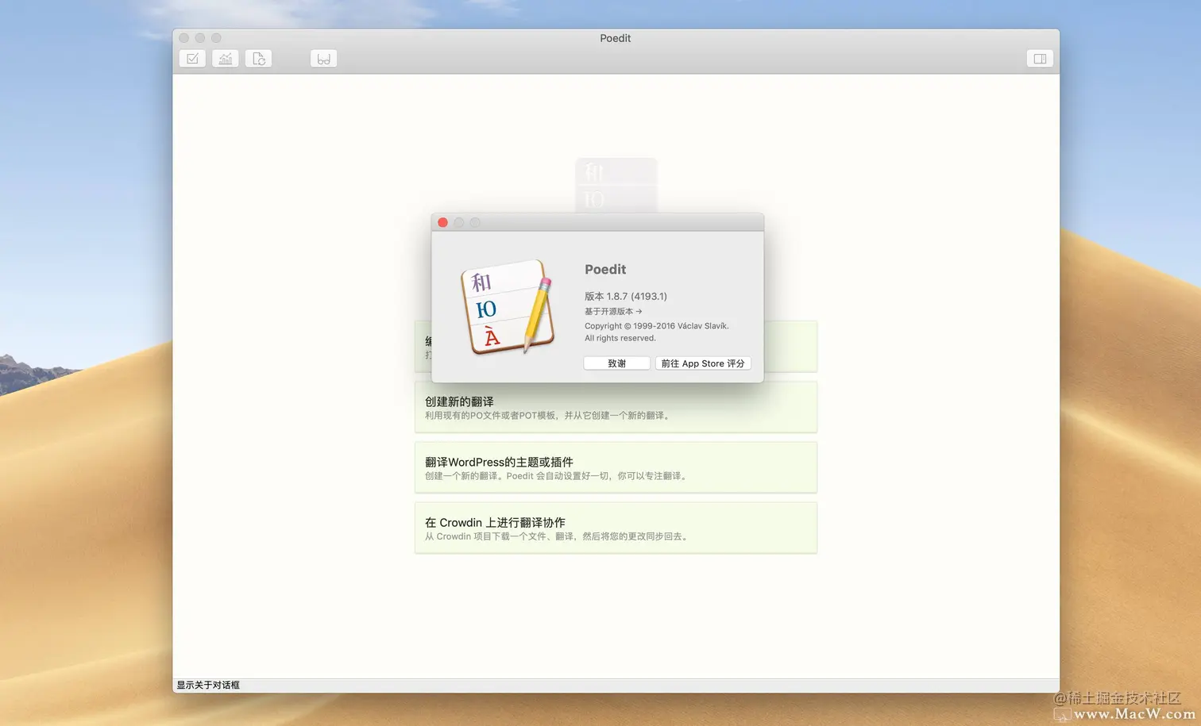Click the Update from sources toolbar icon
This screenshot has height=726, width=1201.
[x=259, y=59]
